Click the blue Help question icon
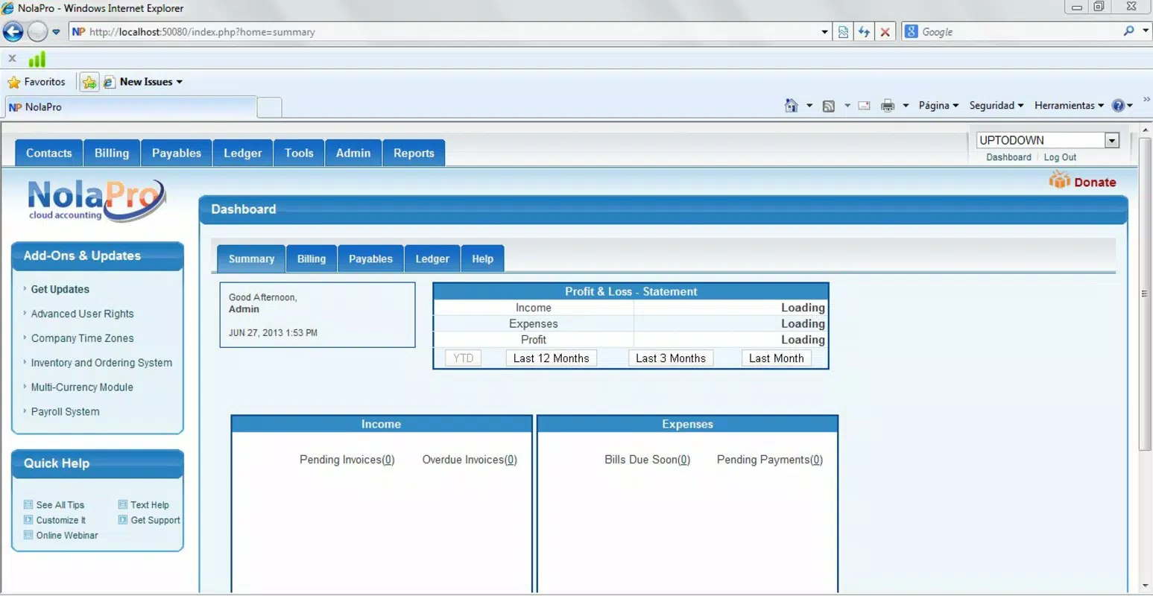 [x=1118, y=106]
